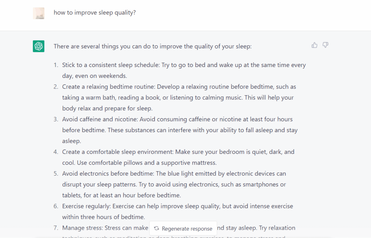Click the question "how to improve sleep quality?"
This screenshot has width=371, height=238.
(x=95, y=13)
